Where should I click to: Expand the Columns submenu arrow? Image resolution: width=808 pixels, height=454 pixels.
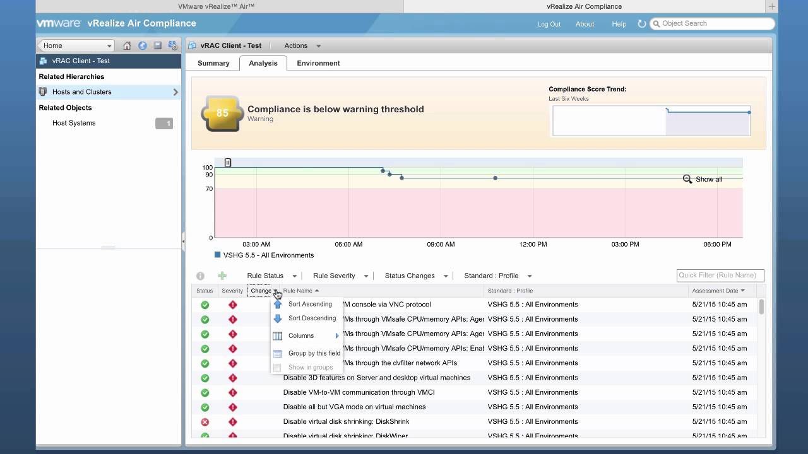(x=337, y=336)
